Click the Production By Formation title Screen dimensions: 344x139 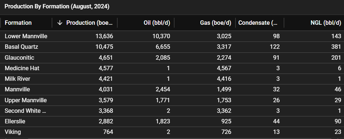pyautogui.click(x=57, y=6)
